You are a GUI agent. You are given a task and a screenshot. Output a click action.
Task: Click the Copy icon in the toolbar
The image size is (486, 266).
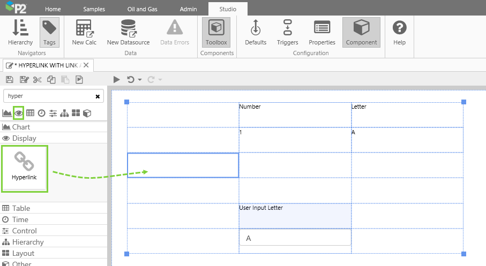coord(51,80)
